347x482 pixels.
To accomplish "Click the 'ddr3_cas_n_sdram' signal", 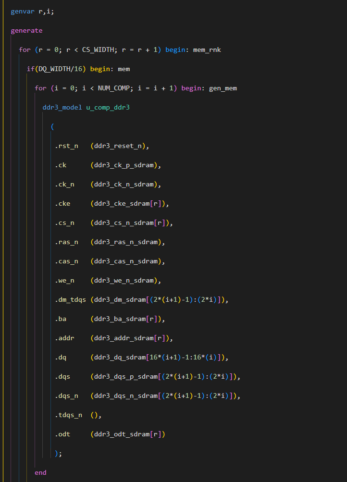I will (x=126, y=261).
